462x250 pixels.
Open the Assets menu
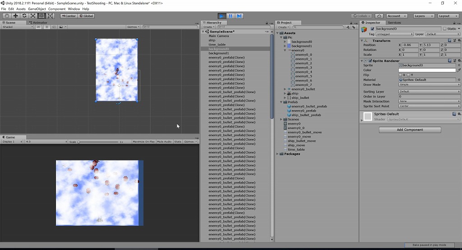21,9
